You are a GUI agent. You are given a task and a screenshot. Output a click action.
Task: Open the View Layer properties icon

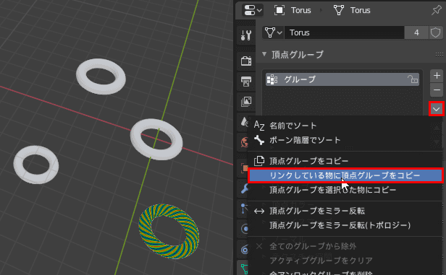(246, 102)
